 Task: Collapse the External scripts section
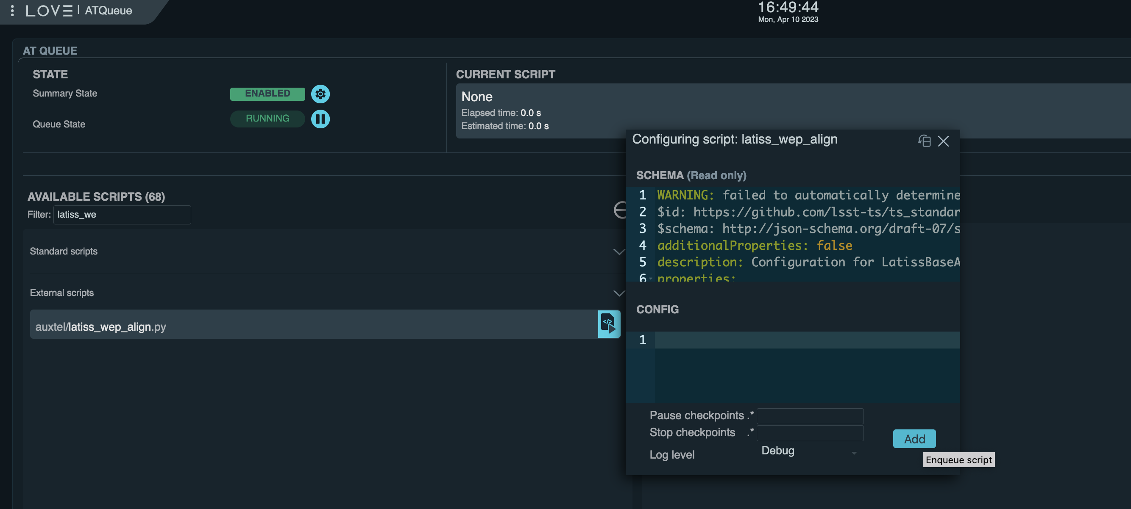(x=618, y=293)
